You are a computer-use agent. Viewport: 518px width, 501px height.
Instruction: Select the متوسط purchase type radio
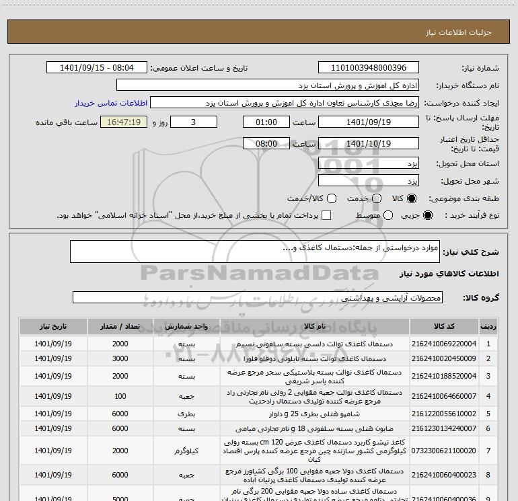(x=388, y=215)
